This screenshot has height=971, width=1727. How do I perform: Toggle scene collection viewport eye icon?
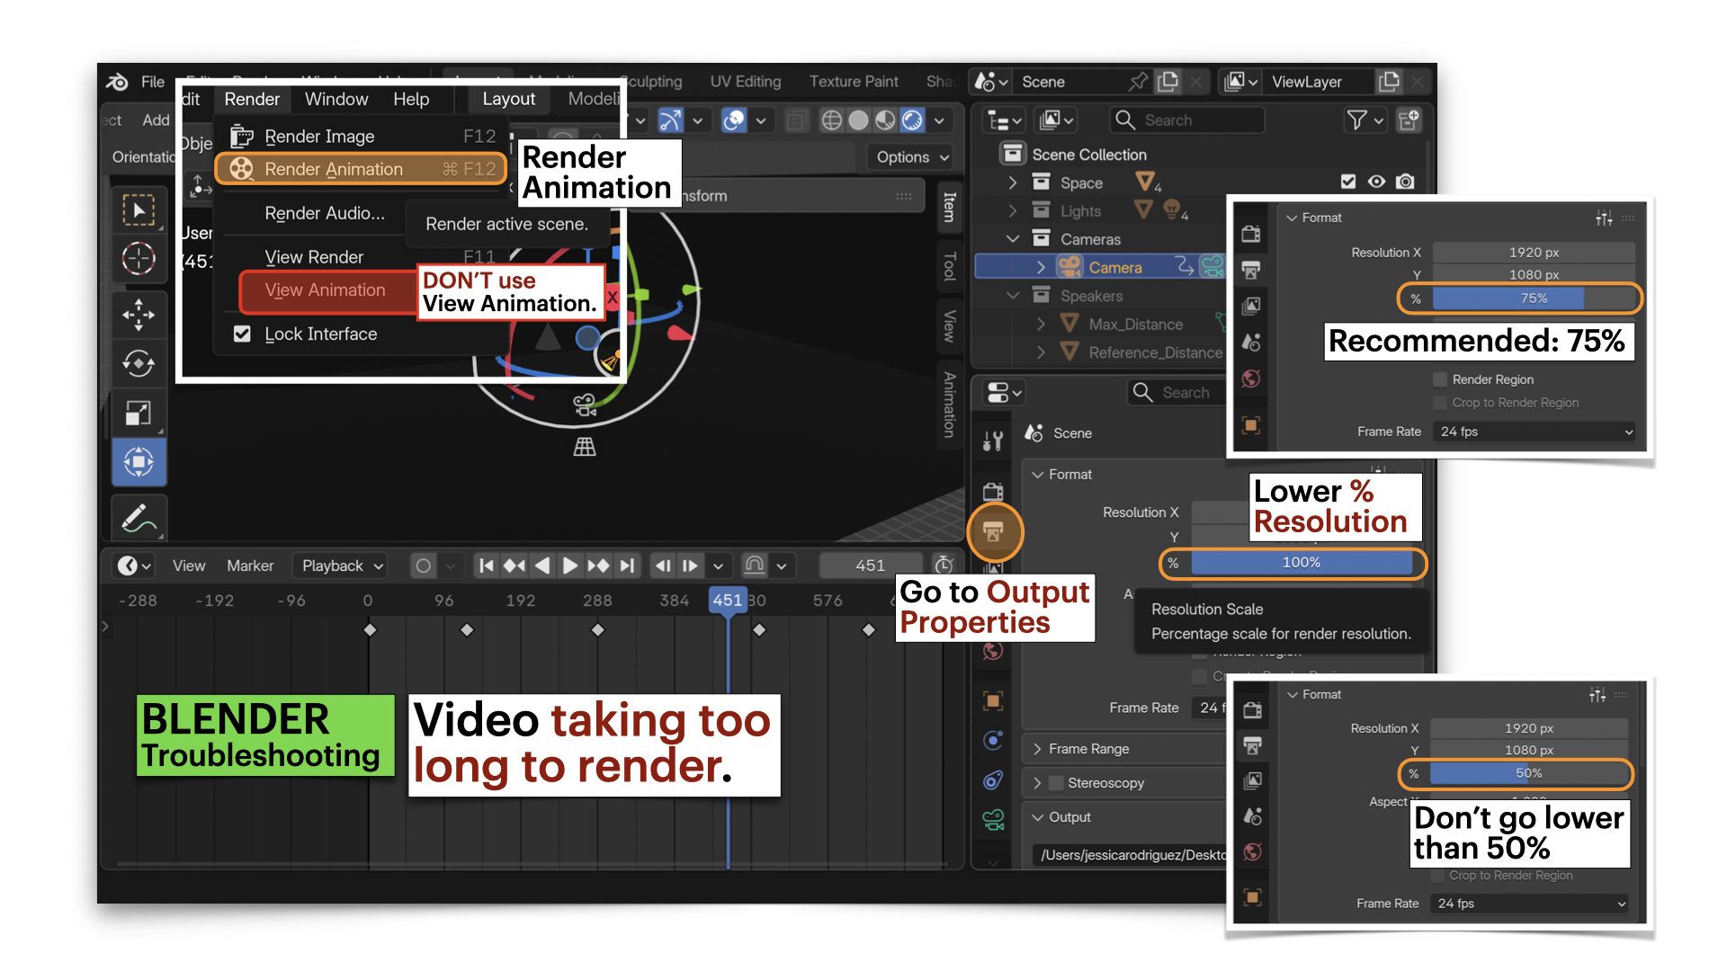1376,182
